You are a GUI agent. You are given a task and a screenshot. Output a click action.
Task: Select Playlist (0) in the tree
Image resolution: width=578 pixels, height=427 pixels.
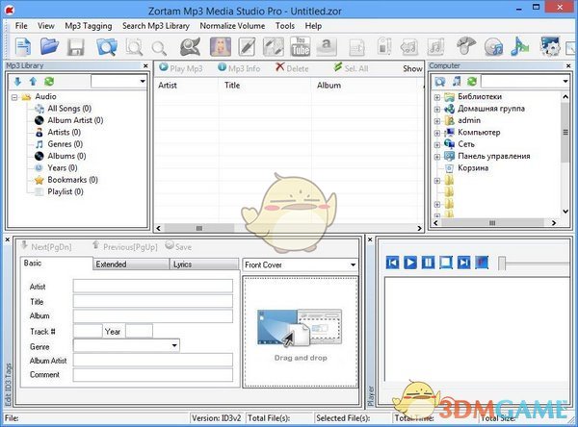pyautogui.click(x=66, y=191)
